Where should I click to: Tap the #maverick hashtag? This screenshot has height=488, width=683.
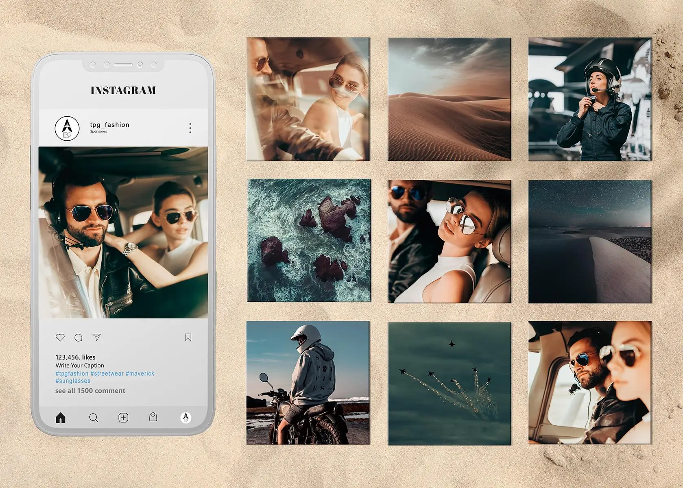[x=140, y=373]
